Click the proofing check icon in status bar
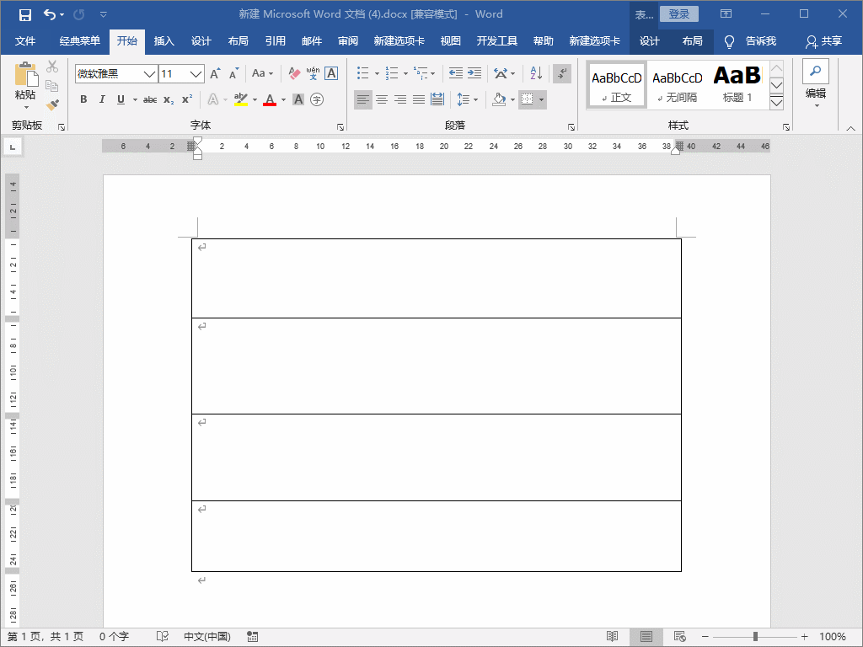 (163, 637)
